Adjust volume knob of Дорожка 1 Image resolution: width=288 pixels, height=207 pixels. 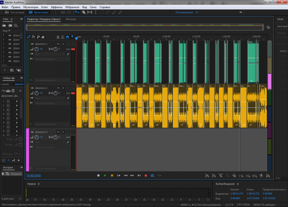[37, 49]
